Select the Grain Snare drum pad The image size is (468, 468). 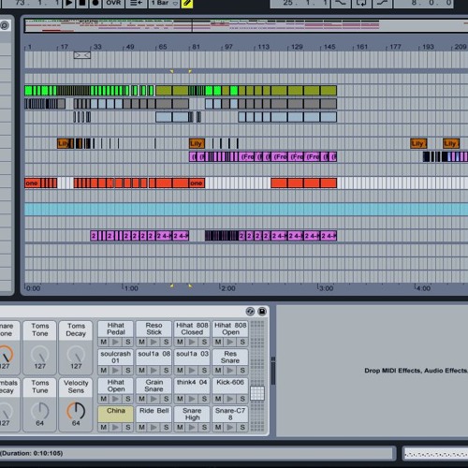pos(154,386)
